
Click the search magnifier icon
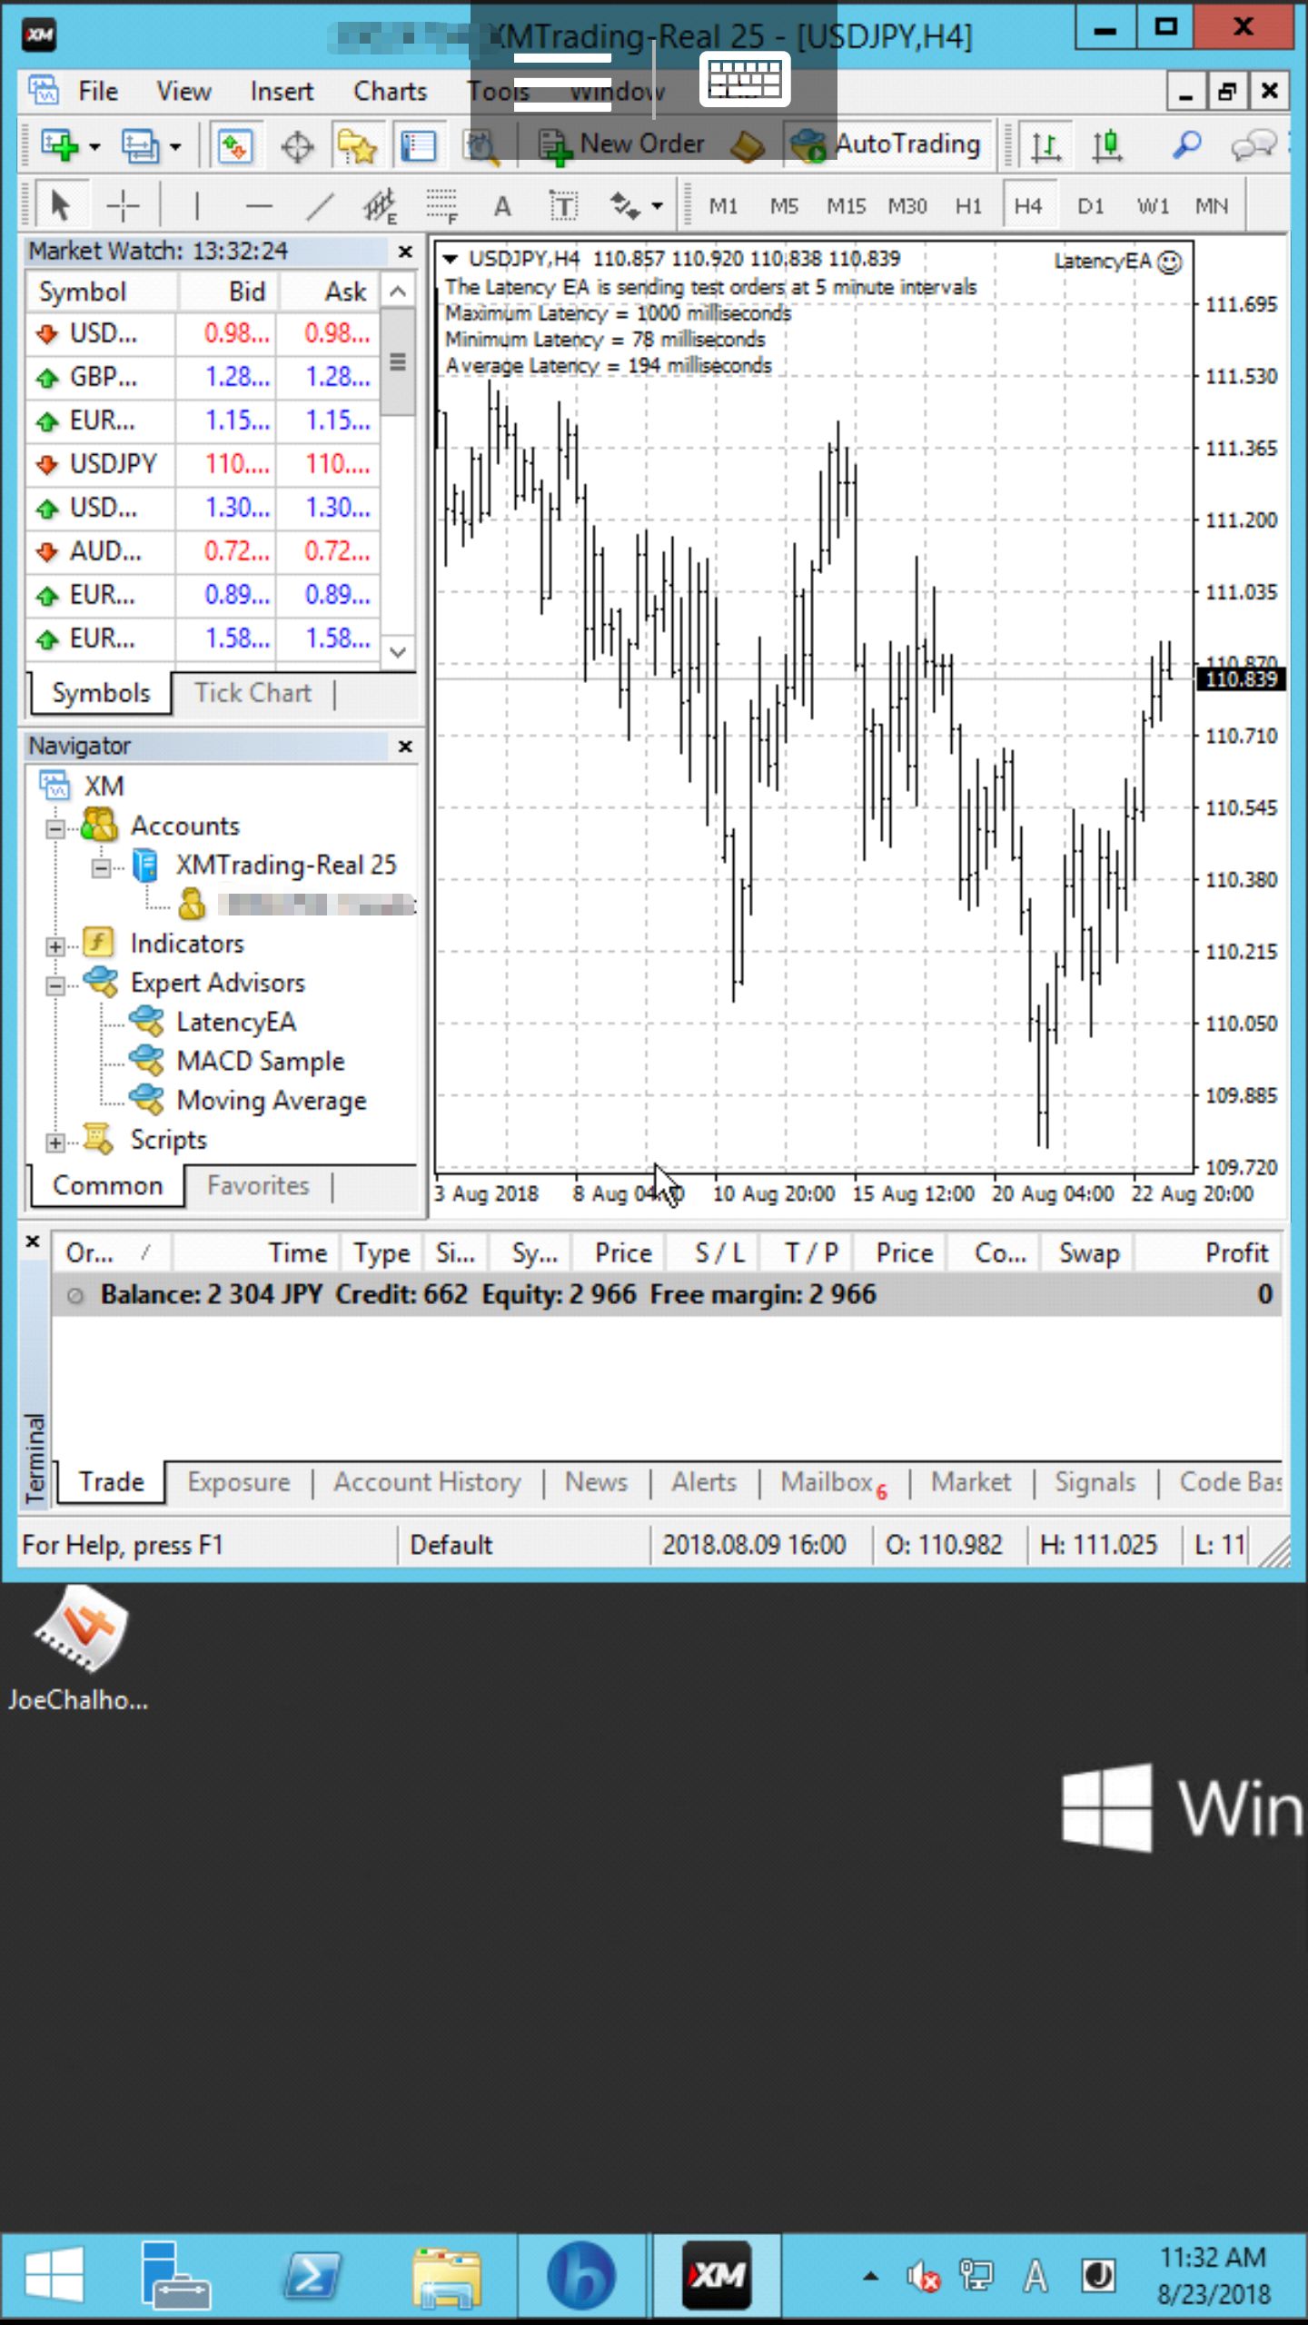pos(1186,145)
